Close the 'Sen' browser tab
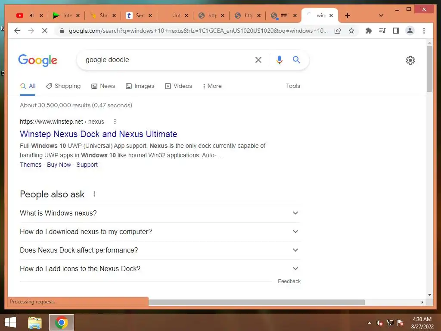 (x=150, y=16)
